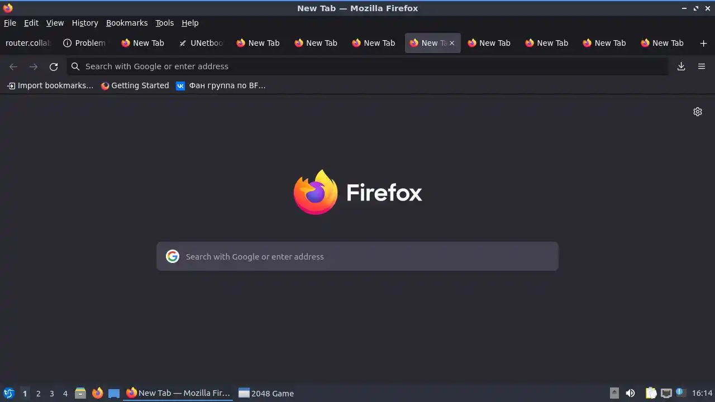Click the magnifier icon in the address bar
Image resolution: width=715 pixels, height=402 pixels.
coord(75,66)
